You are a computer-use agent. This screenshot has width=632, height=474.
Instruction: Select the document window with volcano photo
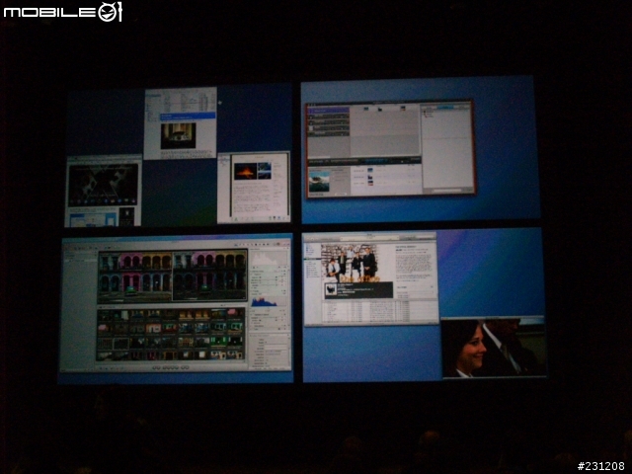[x=254, y=188]
